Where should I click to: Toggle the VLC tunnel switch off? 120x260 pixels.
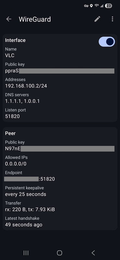(x=107, y=42)
